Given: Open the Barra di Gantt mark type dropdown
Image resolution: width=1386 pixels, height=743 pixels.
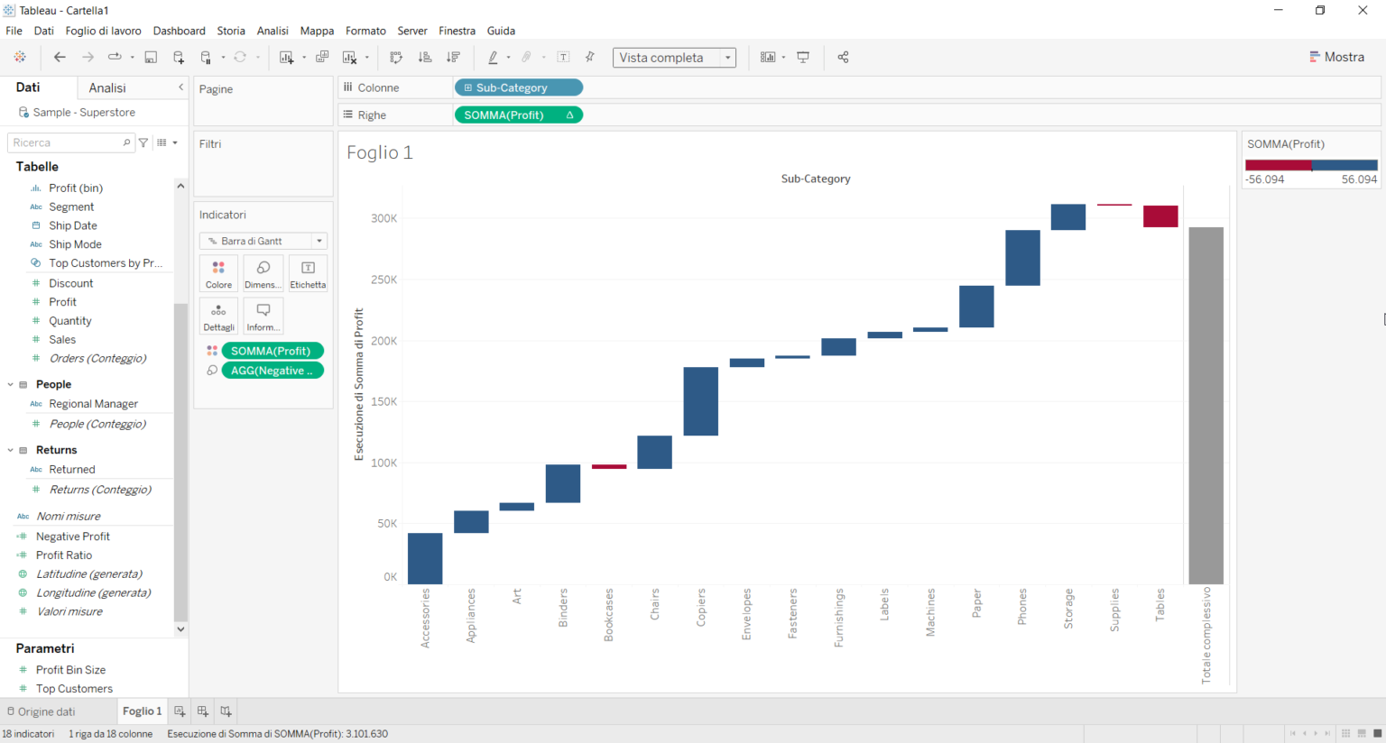Looking at the screenshot, I should (319, 241).
